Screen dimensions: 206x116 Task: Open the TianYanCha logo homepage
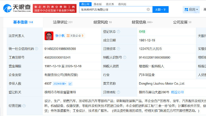[x=17, y=8]
